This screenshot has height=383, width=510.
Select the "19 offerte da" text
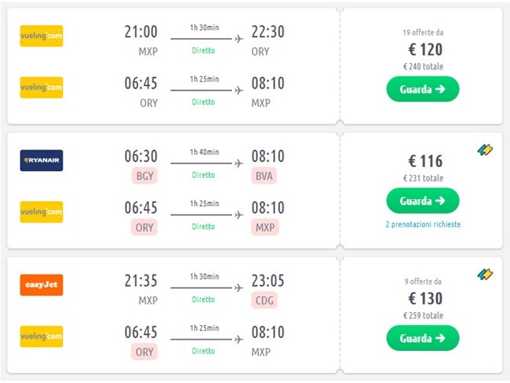[423, 33]
